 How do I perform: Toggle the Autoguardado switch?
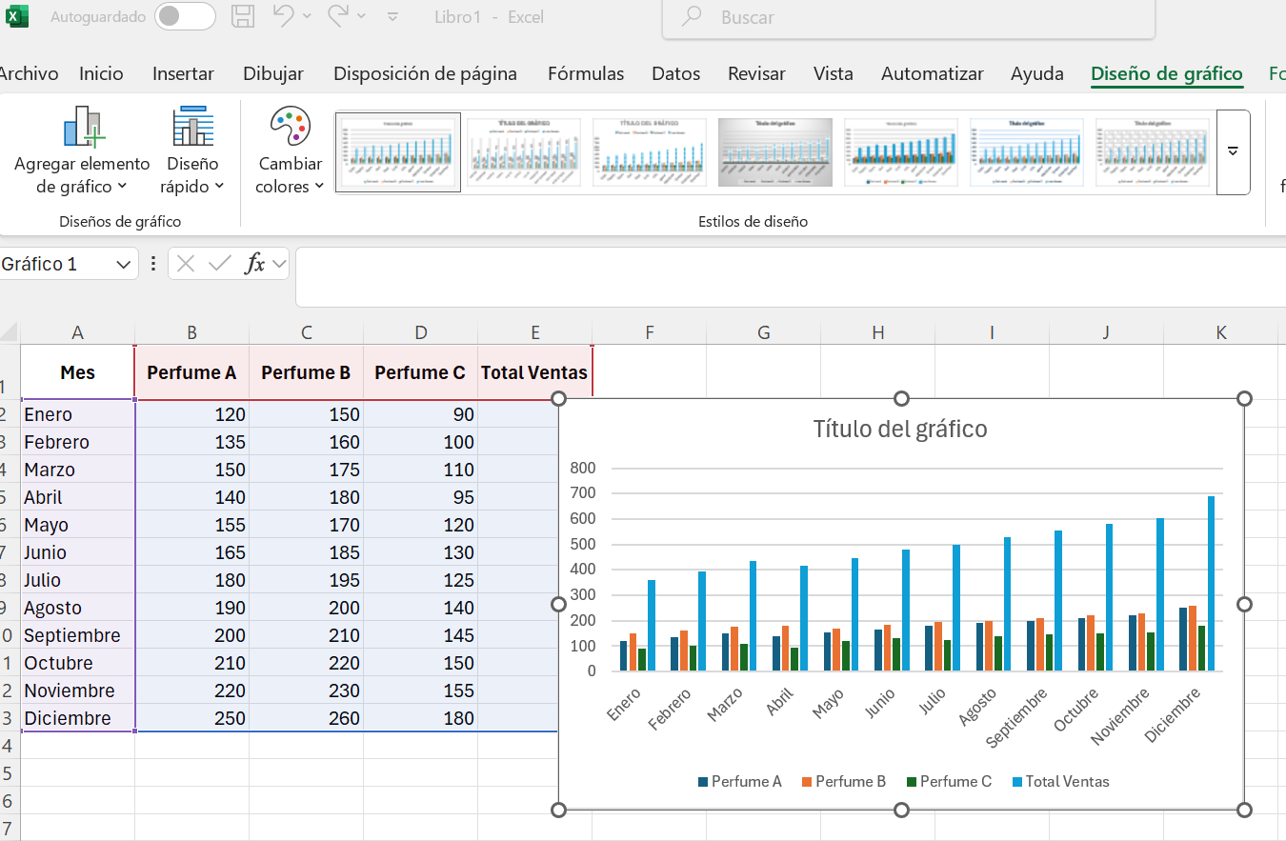(x=185, y=16)
